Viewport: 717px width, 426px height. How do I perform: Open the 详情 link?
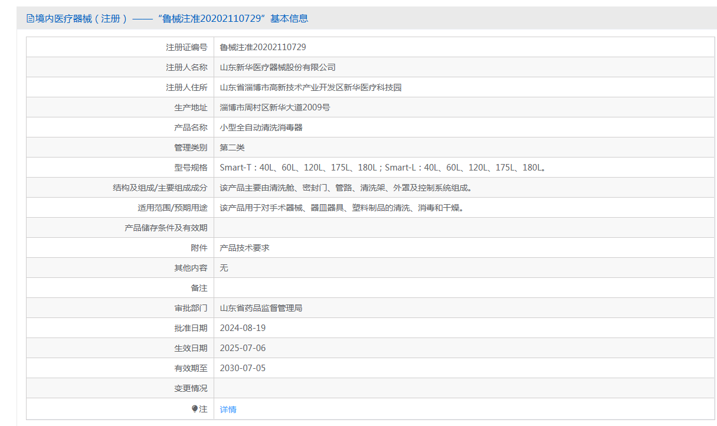click(x=228, y=409)
